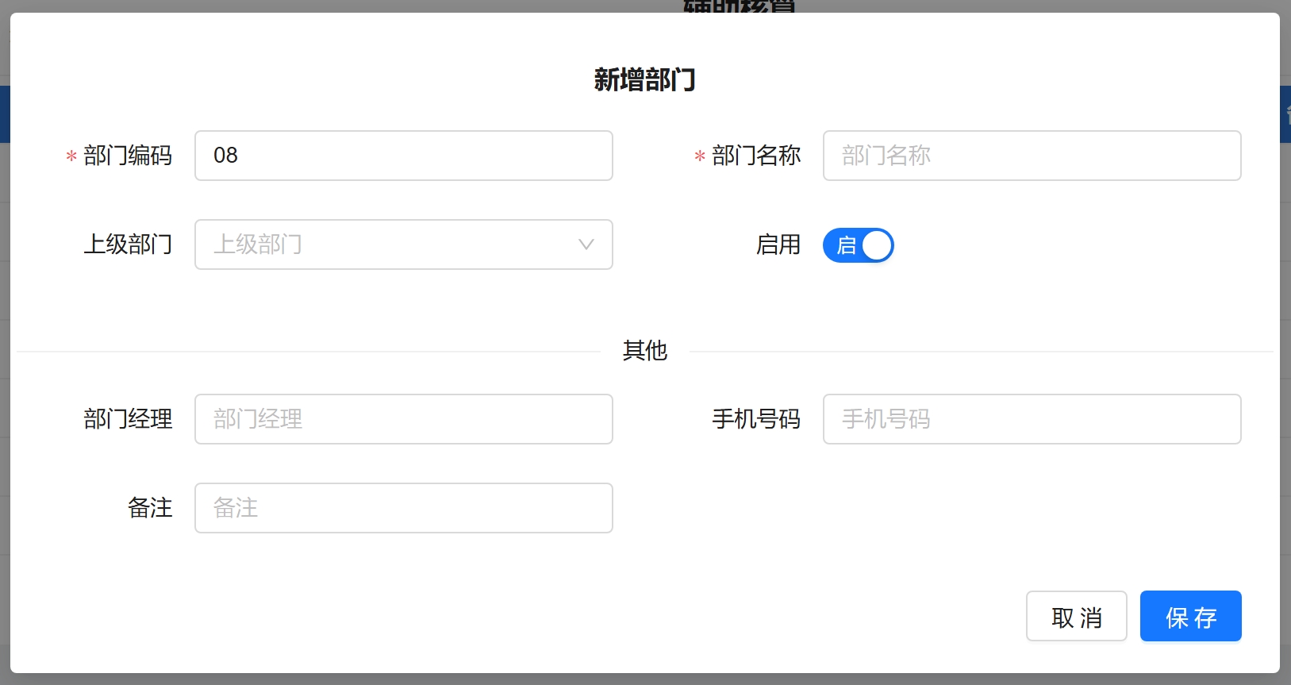Click the chevron arrow in 上级部门 box

[586, 244]
